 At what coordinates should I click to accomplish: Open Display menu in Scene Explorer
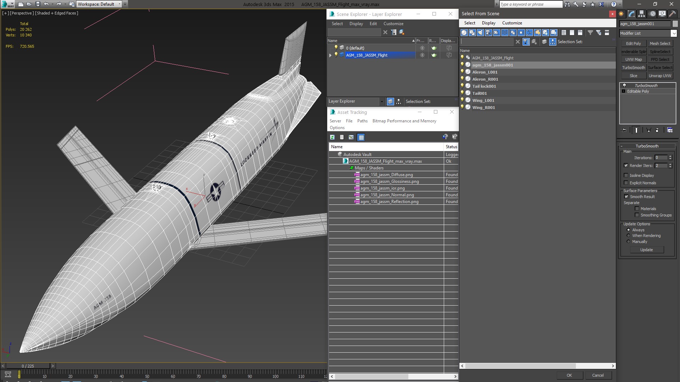click(x=356, y=24)
